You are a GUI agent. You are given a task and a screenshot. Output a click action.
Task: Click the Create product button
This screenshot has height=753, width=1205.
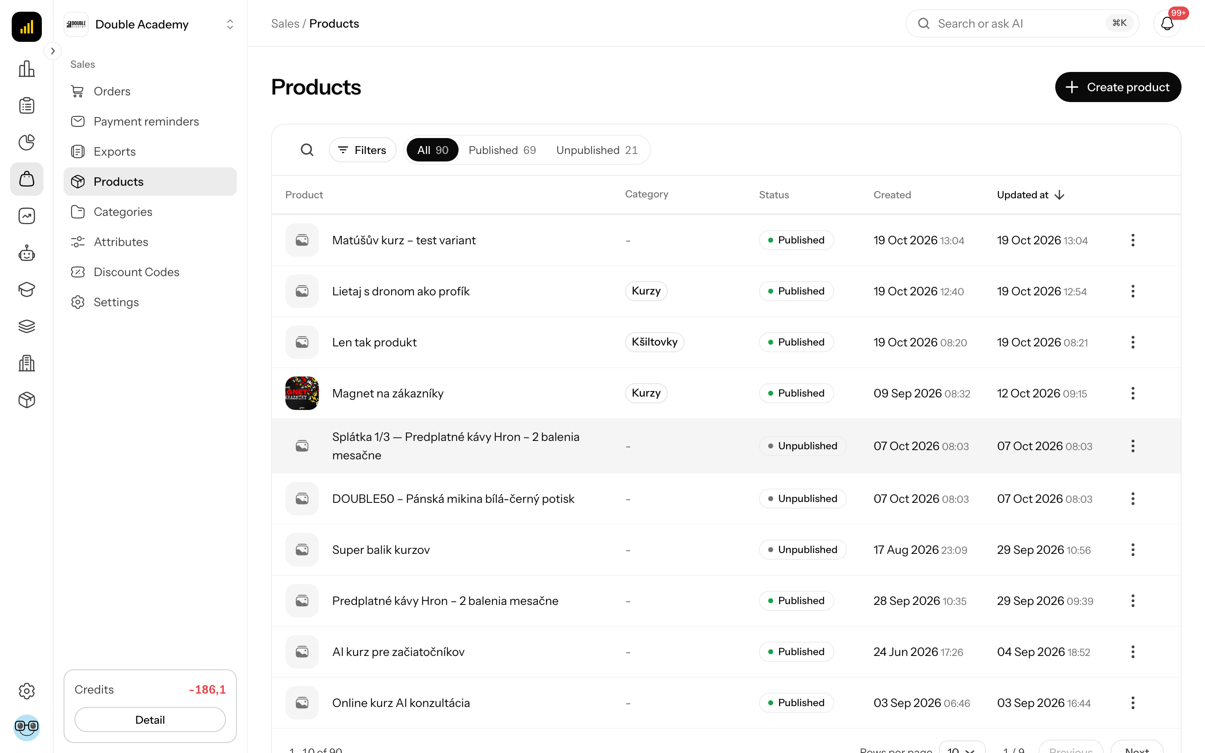(1118, 87)
